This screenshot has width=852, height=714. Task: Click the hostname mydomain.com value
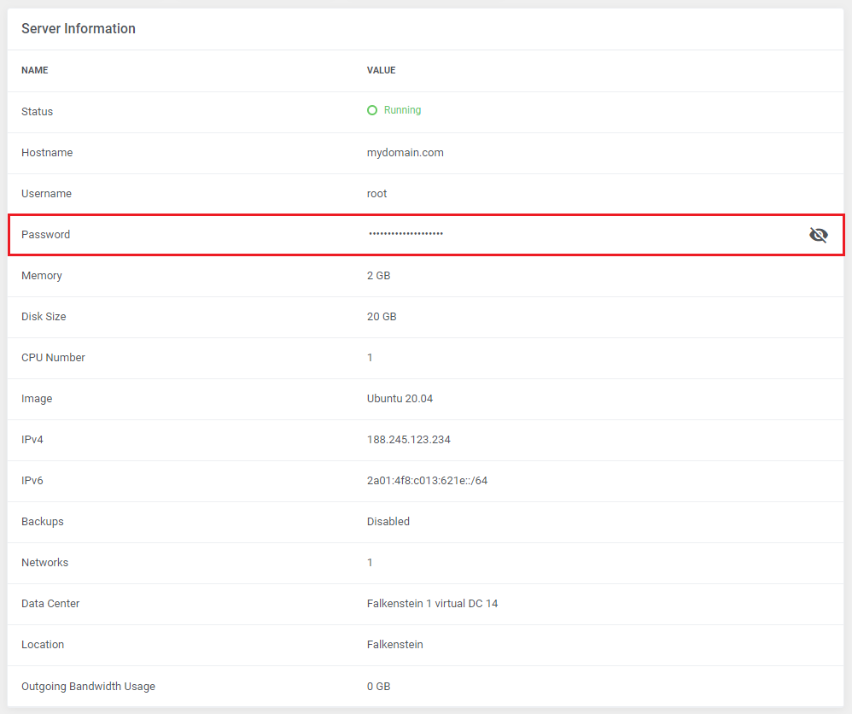tap(405, 153)
